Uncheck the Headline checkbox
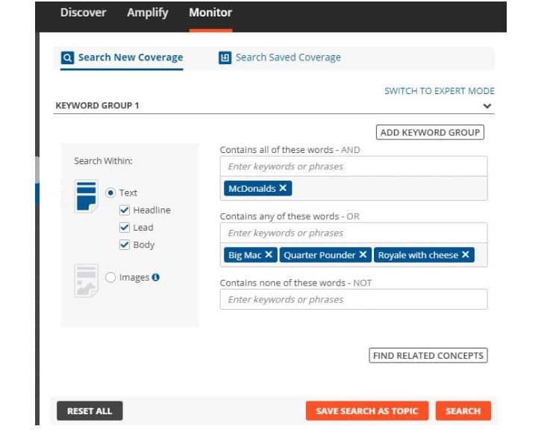Screen dimensions: 550x438 (125, 210)
